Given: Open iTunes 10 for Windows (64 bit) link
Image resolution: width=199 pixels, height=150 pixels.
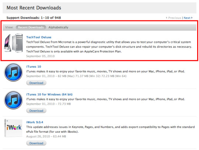Looking at the screenshot, I should 49,94.
